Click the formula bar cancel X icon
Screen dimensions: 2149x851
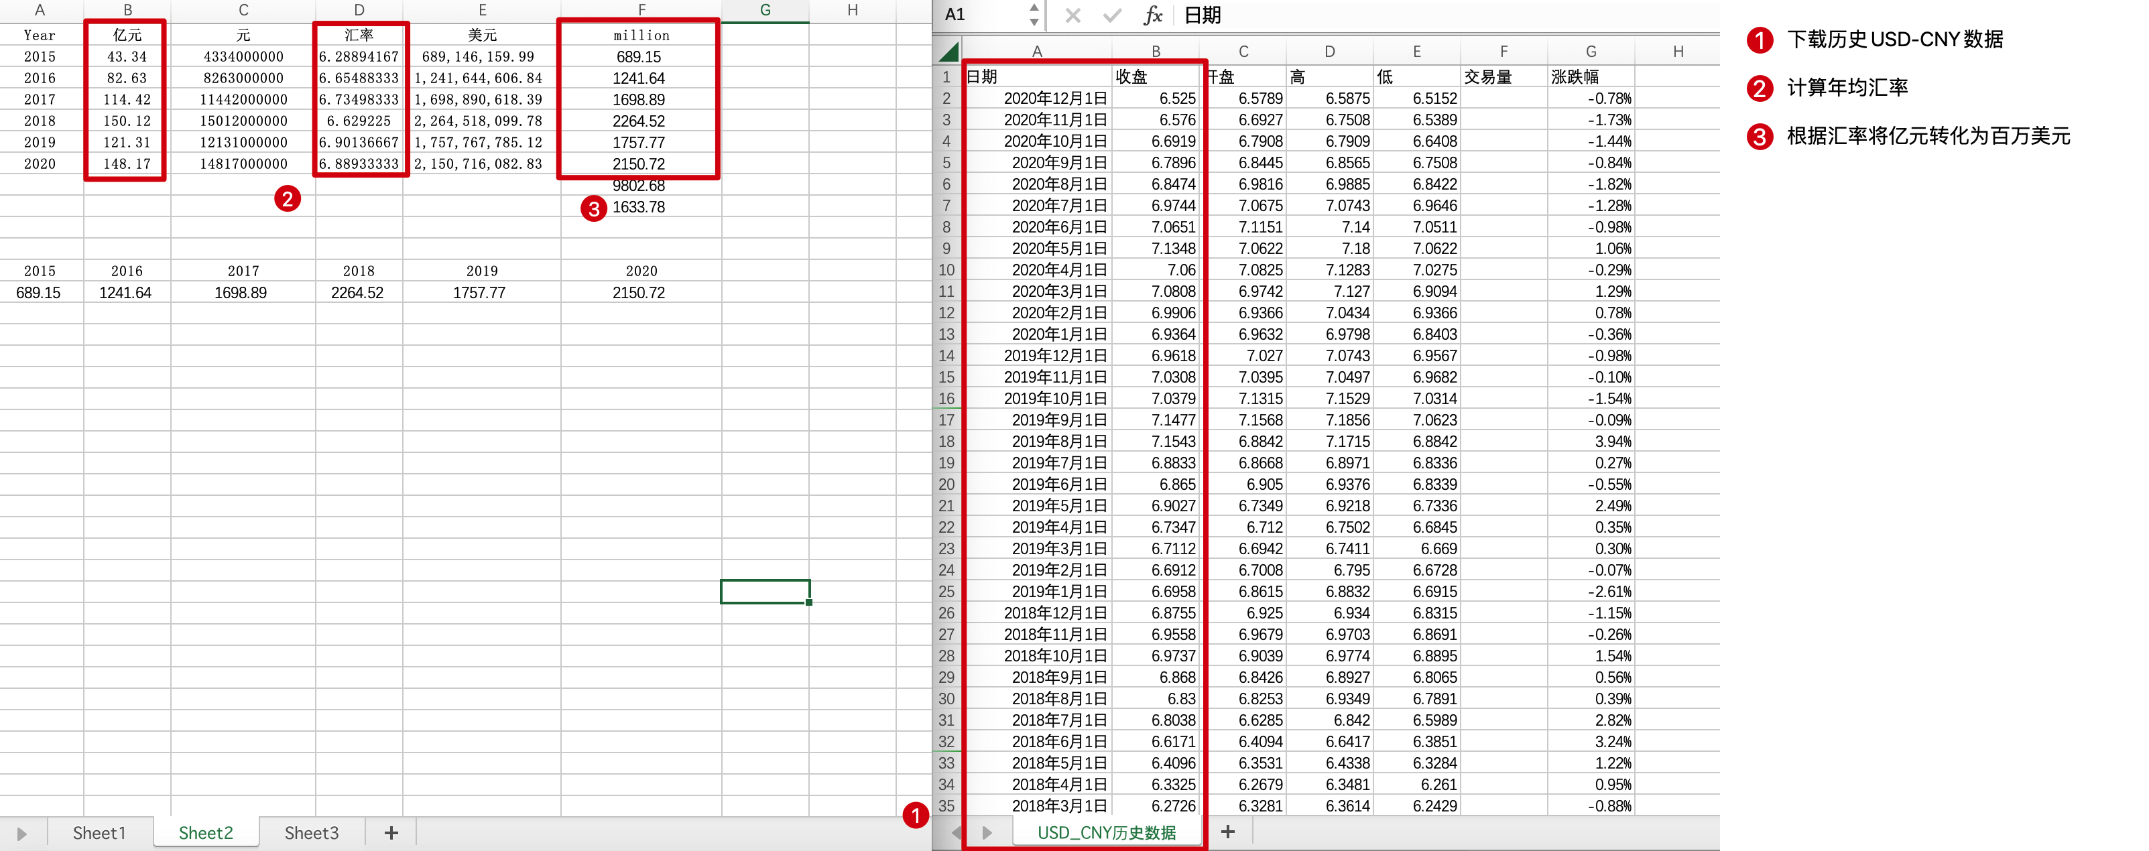pos(1073,16)
